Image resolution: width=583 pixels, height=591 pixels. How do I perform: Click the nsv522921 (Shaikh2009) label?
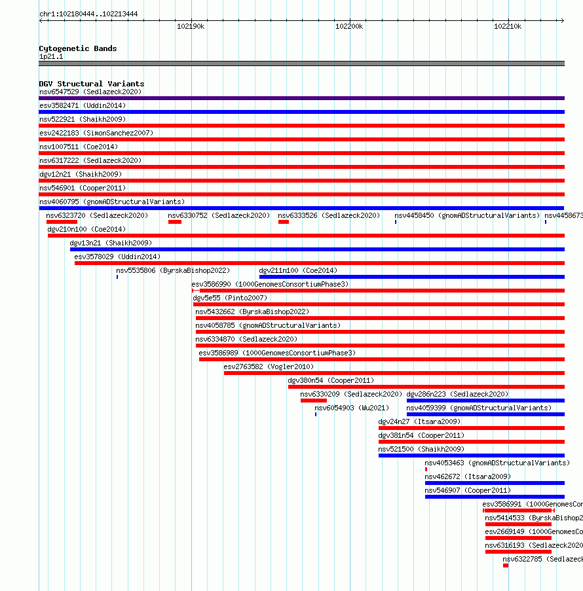[x=83, y=119]
